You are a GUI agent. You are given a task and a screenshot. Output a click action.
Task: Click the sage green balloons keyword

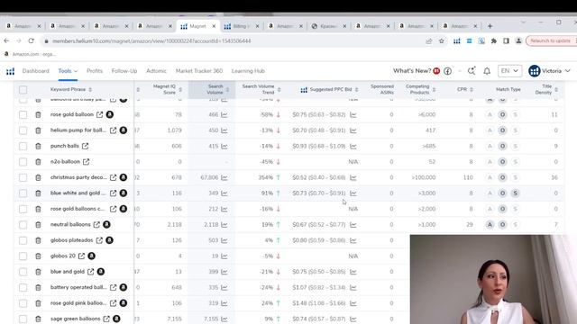click(75, 319)
